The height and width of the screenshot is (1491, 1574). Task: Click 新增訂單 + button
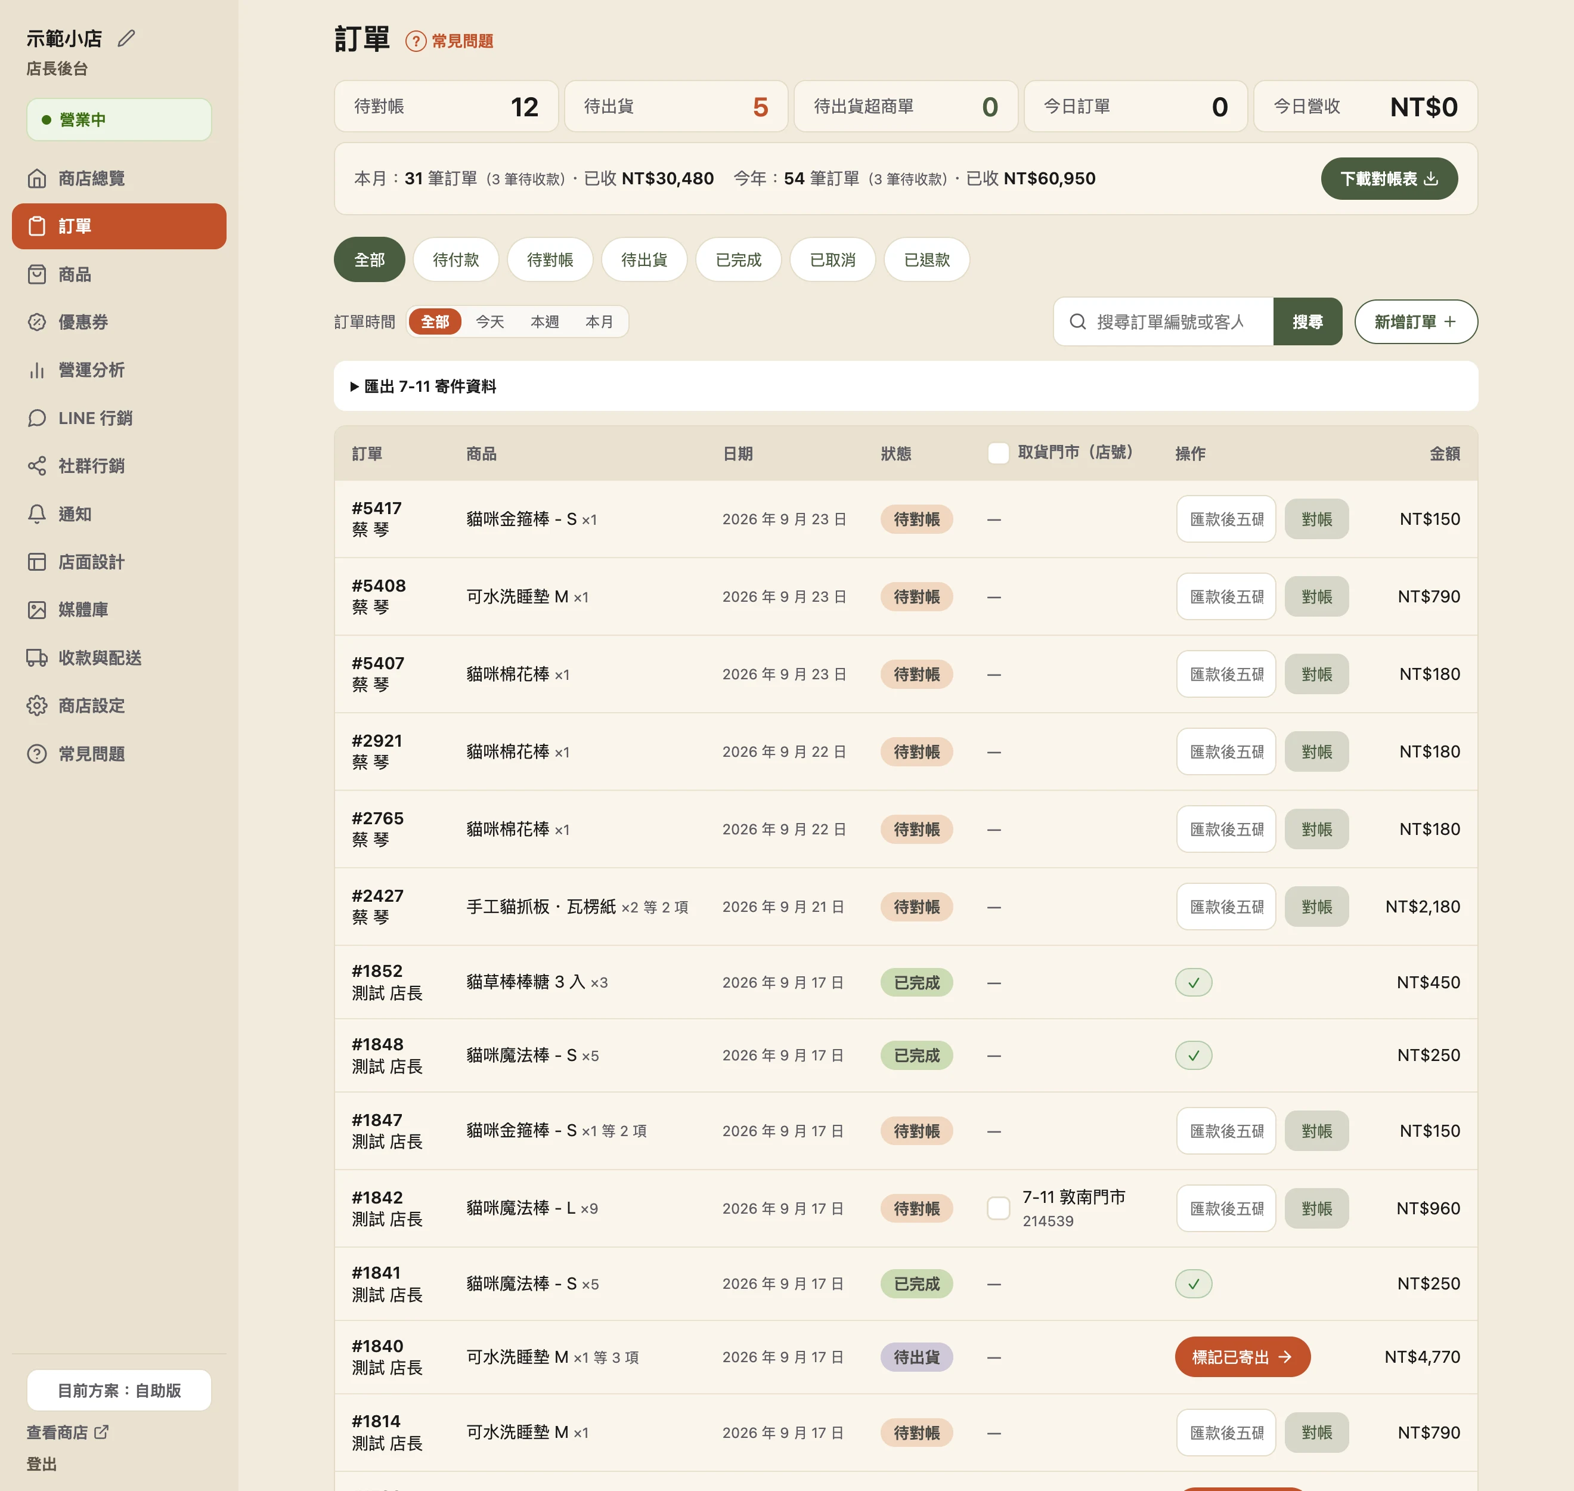click(x=1416, y=322)
